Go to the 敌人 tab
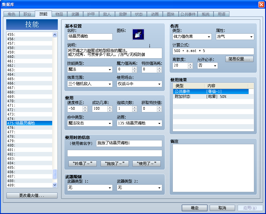266x214 pixels. click(x=107, y=14)
